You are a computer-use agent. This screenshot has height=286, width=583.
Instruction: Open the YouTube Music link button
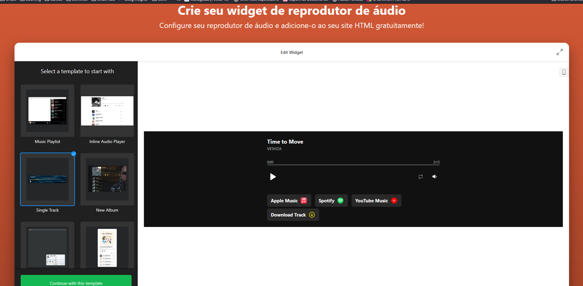click(376, 201)
